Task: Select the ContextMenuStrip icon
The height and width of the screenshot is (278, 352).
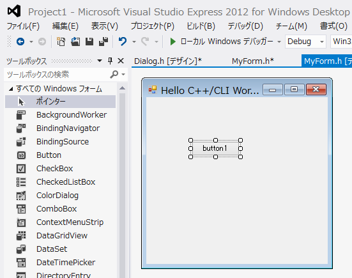Action: (21, 222)
